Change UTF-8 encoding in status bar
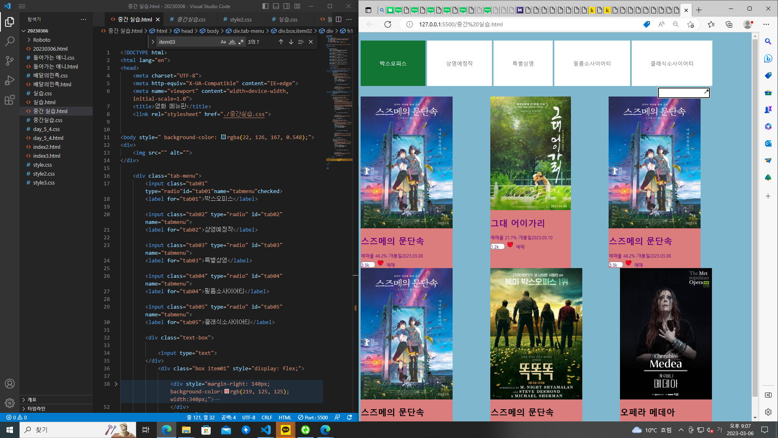The width and height of the screenshot is (778, 438). (249, 417)
